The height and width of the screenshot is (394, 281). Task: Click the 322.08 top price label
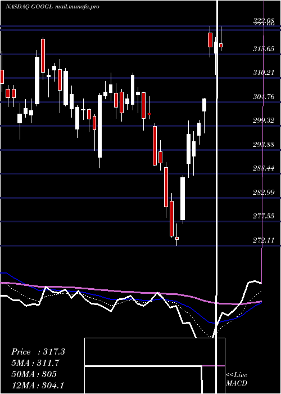click(x=264, y=21)
